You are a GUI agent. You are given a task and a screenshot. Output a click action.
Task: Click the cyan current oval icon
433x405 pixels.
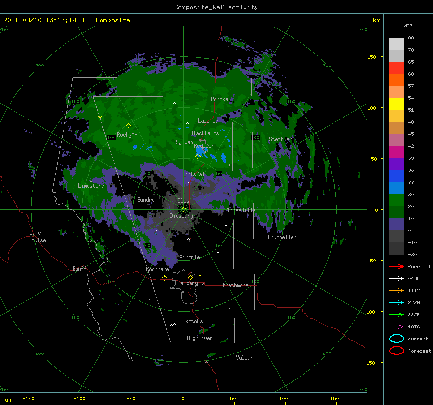396,339
